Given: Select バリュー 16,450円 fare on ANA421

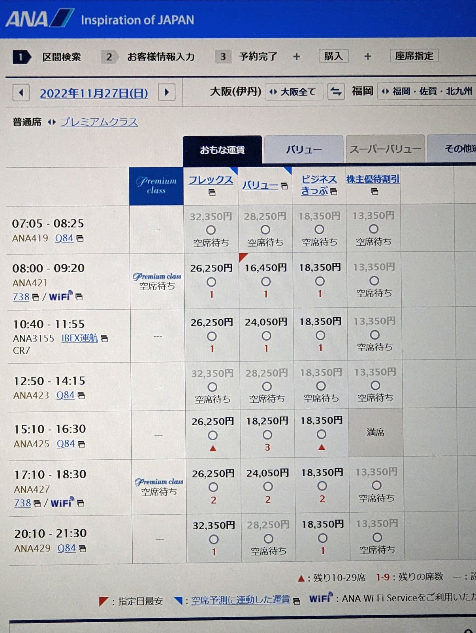Looking at the screenshot, I should [266, 282].
